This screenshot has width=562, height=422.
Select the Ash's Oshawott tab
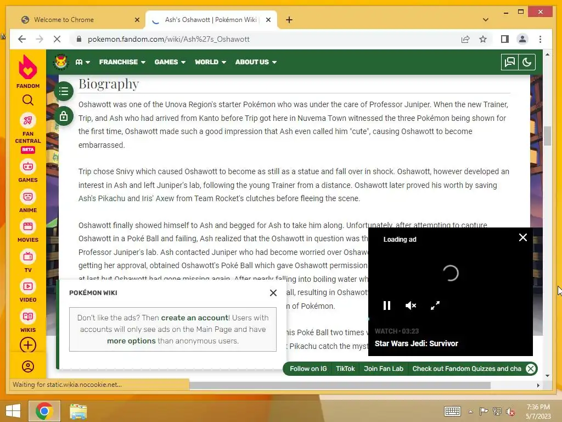pyautogui.click(x=211, y=20)
